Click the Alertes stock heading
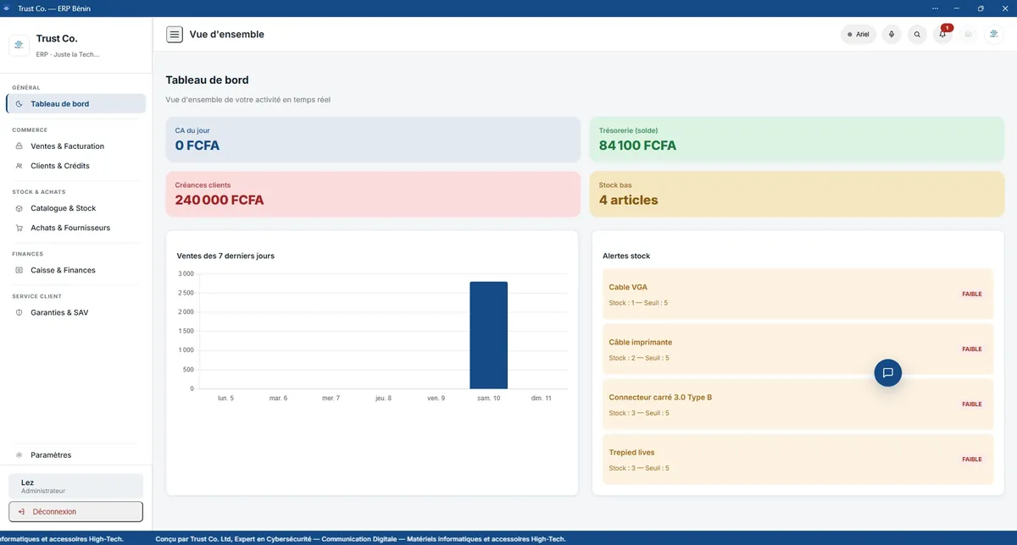 click(626, 256)
